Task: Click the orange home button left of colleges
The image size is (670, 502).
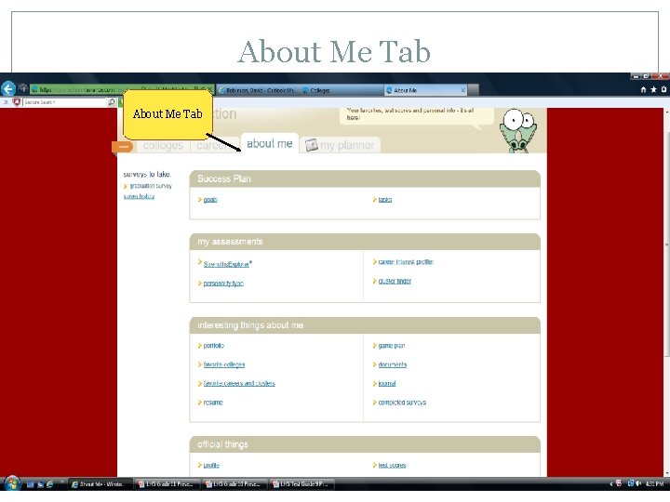Action: pos(123,147)
